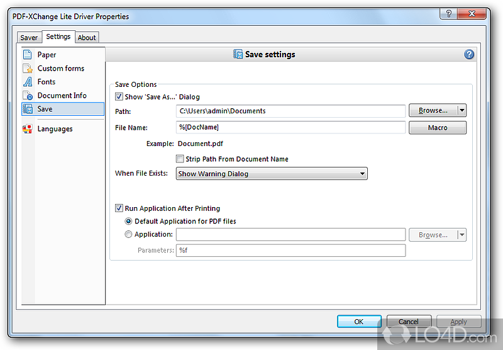Open arrow beside Path Browse button
The image size is (503, 350).
(462, 110)
